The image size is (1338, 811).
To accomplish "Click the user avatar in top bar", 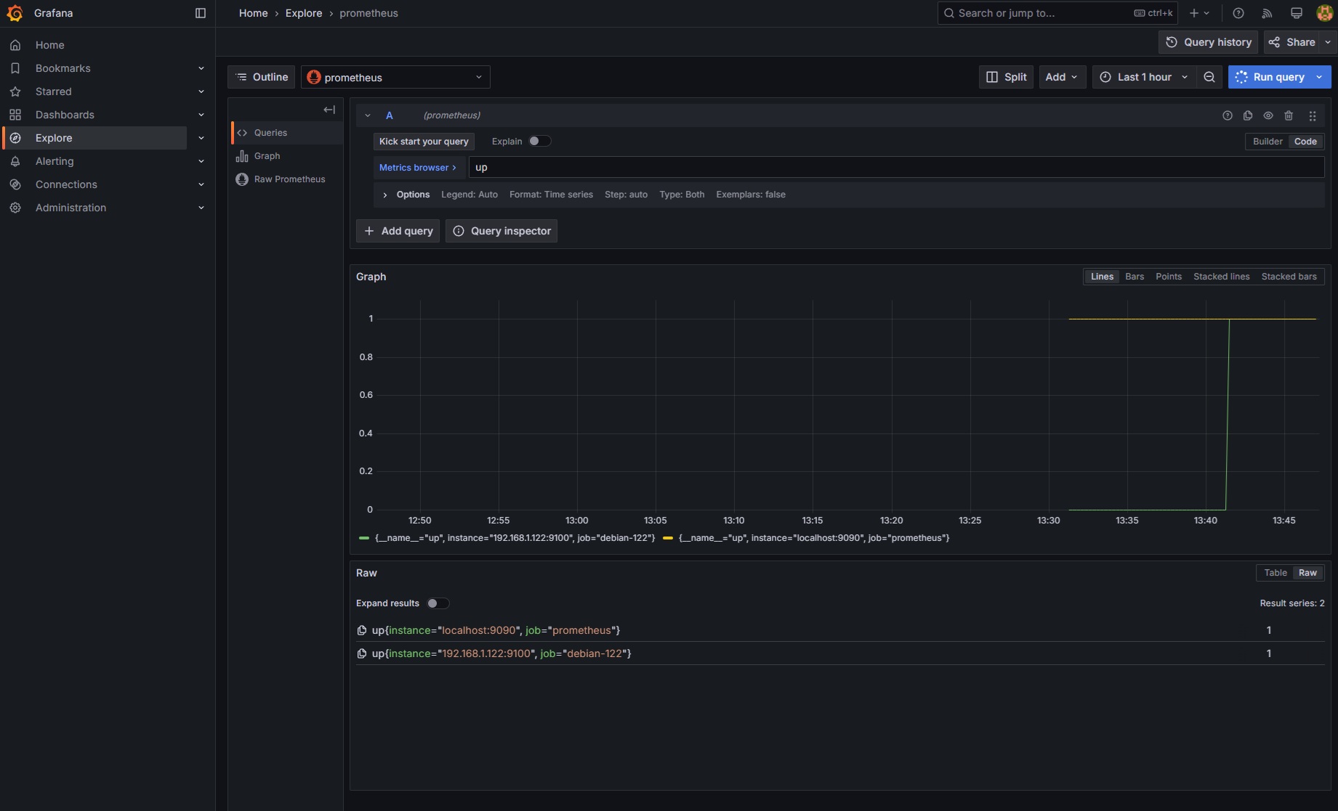I will (1324, 13).
